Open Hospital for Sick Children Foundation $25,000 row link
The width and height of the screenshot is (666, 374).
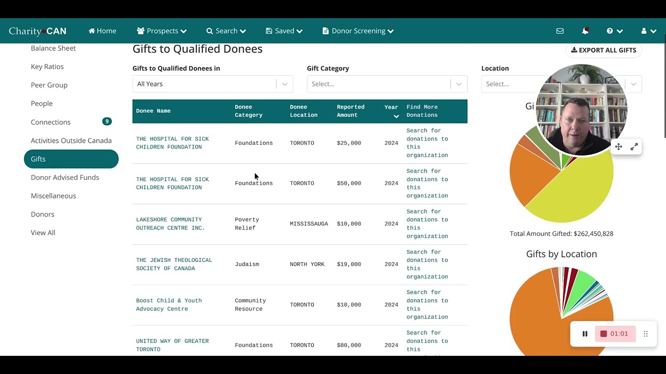(x=172, y=143)
